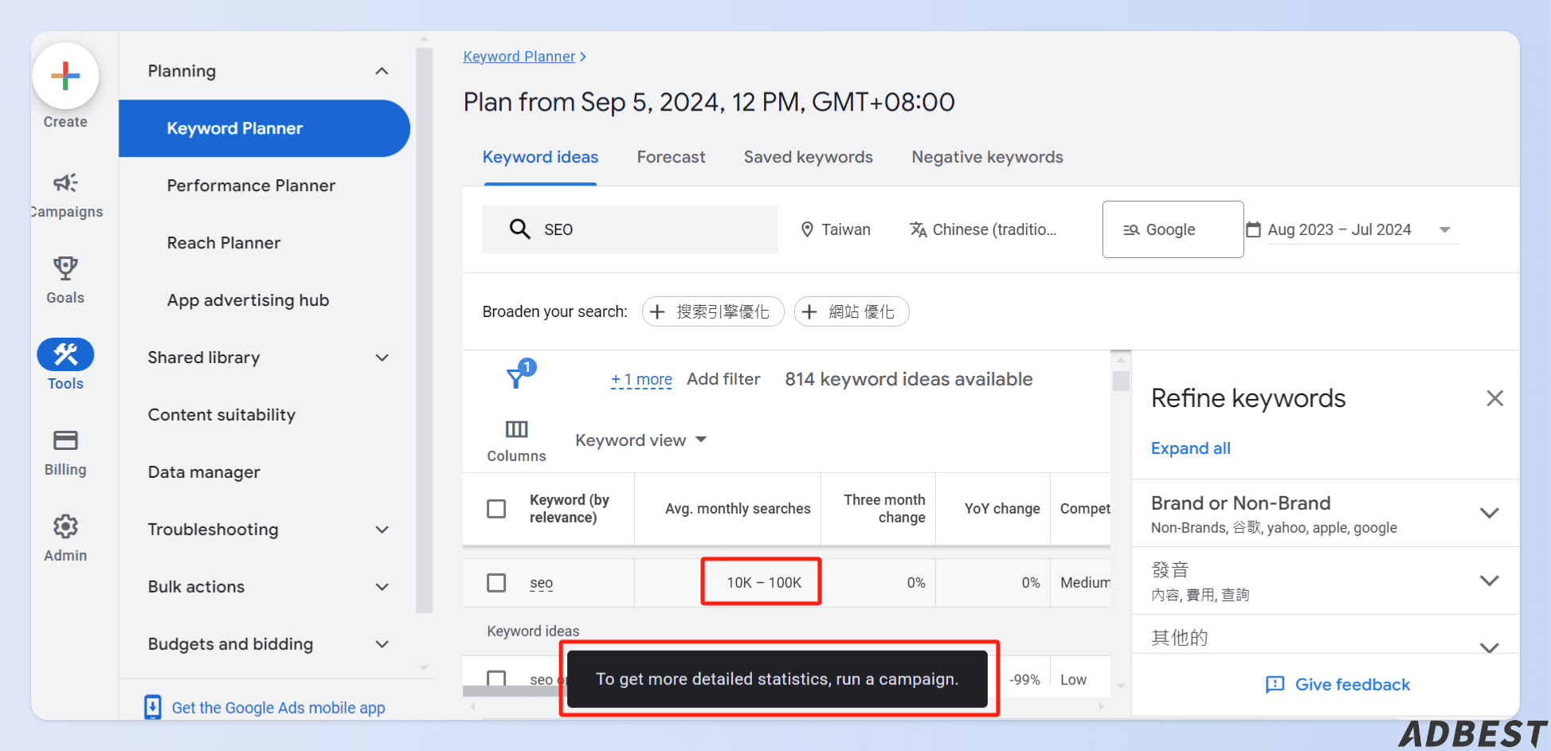The image size is (1551, 751).
Task: Click the Create plus icon
Action: (65, 76)
